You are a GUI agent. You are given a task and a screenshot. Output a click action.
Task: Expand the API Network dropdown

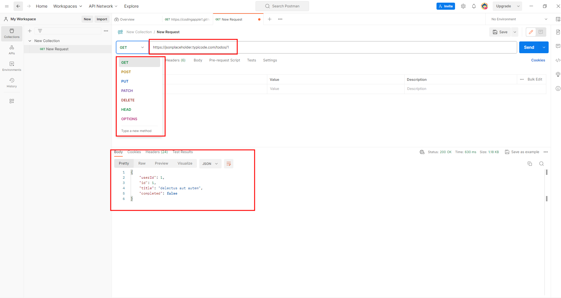(103, 6)
